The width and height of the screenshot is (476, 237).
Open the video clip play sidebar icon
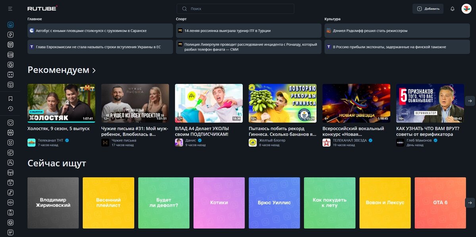10,182
